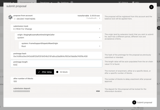
Task: Click the plus icon on Submit proposal
Action: (134, 102)
